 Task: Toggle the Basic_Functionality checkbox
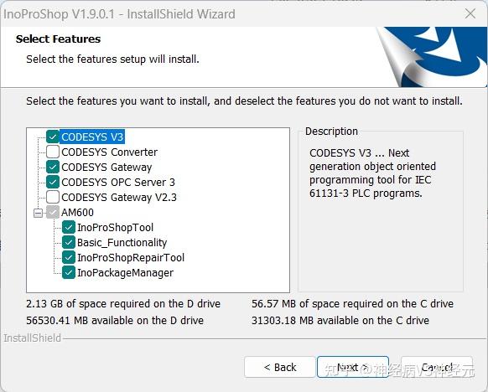(x=69, y=242)
